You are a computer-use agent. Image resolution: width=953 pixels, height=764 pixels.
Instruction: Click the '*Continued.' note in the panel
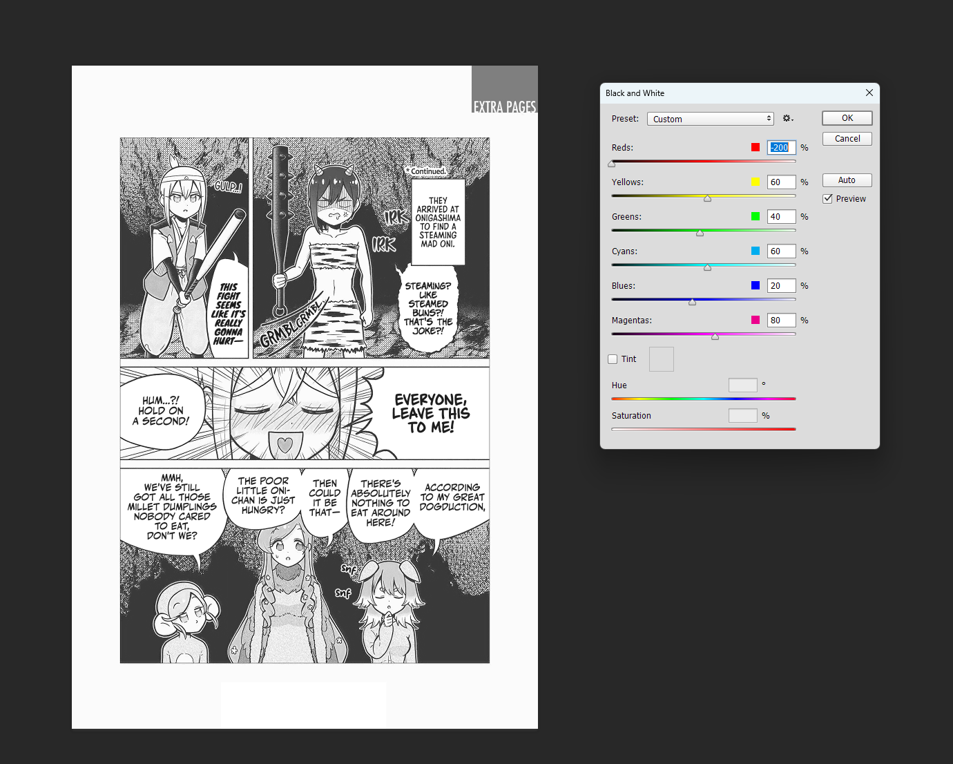coord(426,171)
